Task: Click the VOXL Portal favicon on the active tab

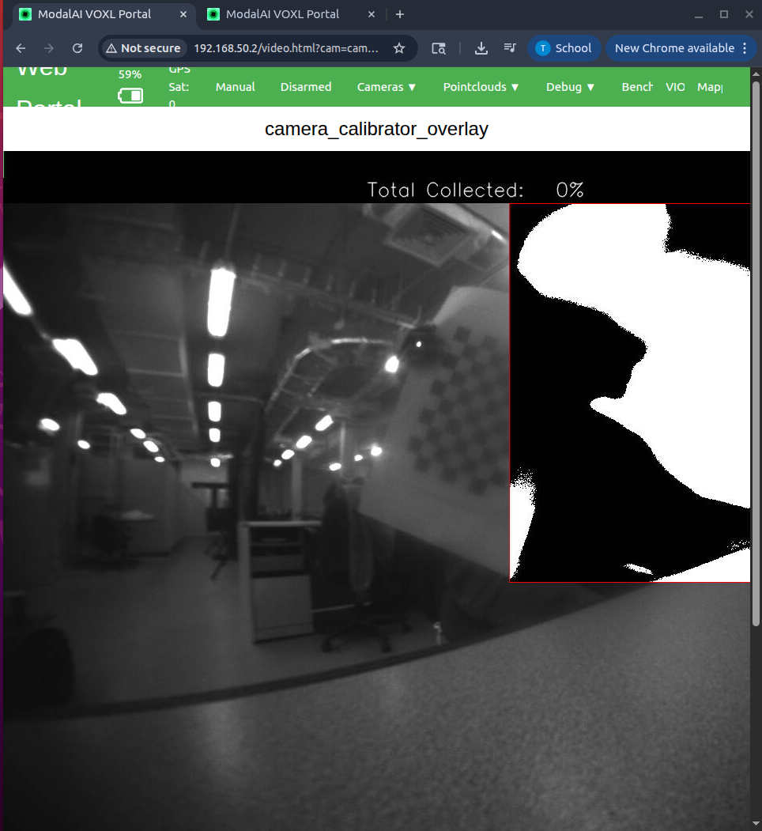Action: [25, 14]
